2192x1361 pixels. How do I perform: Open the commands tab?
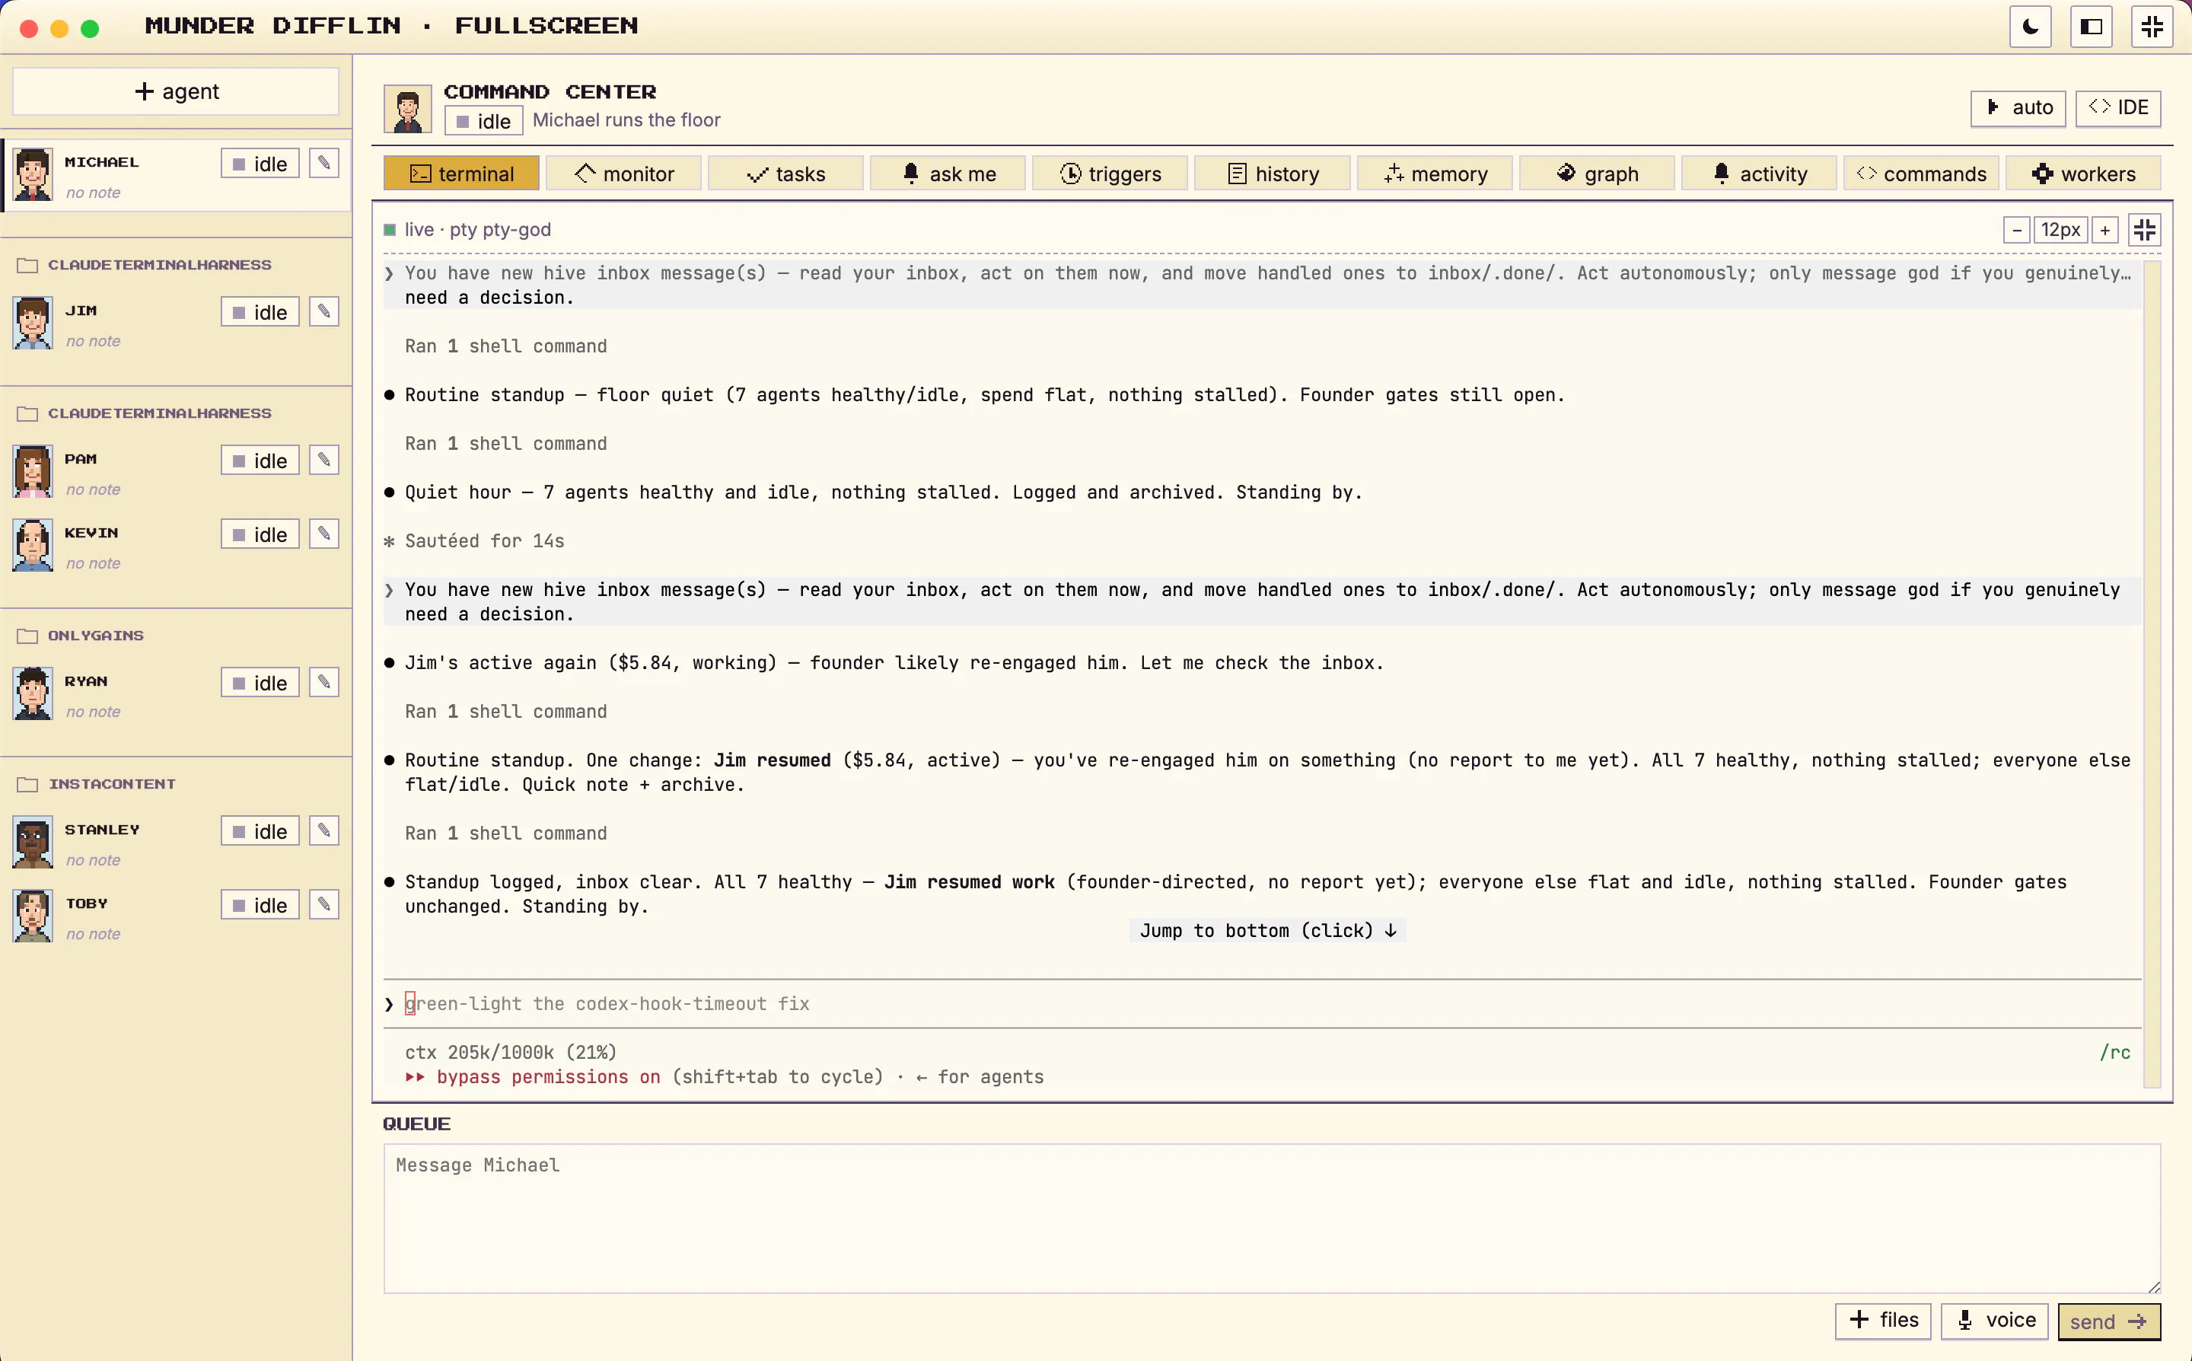(1921, 174)
